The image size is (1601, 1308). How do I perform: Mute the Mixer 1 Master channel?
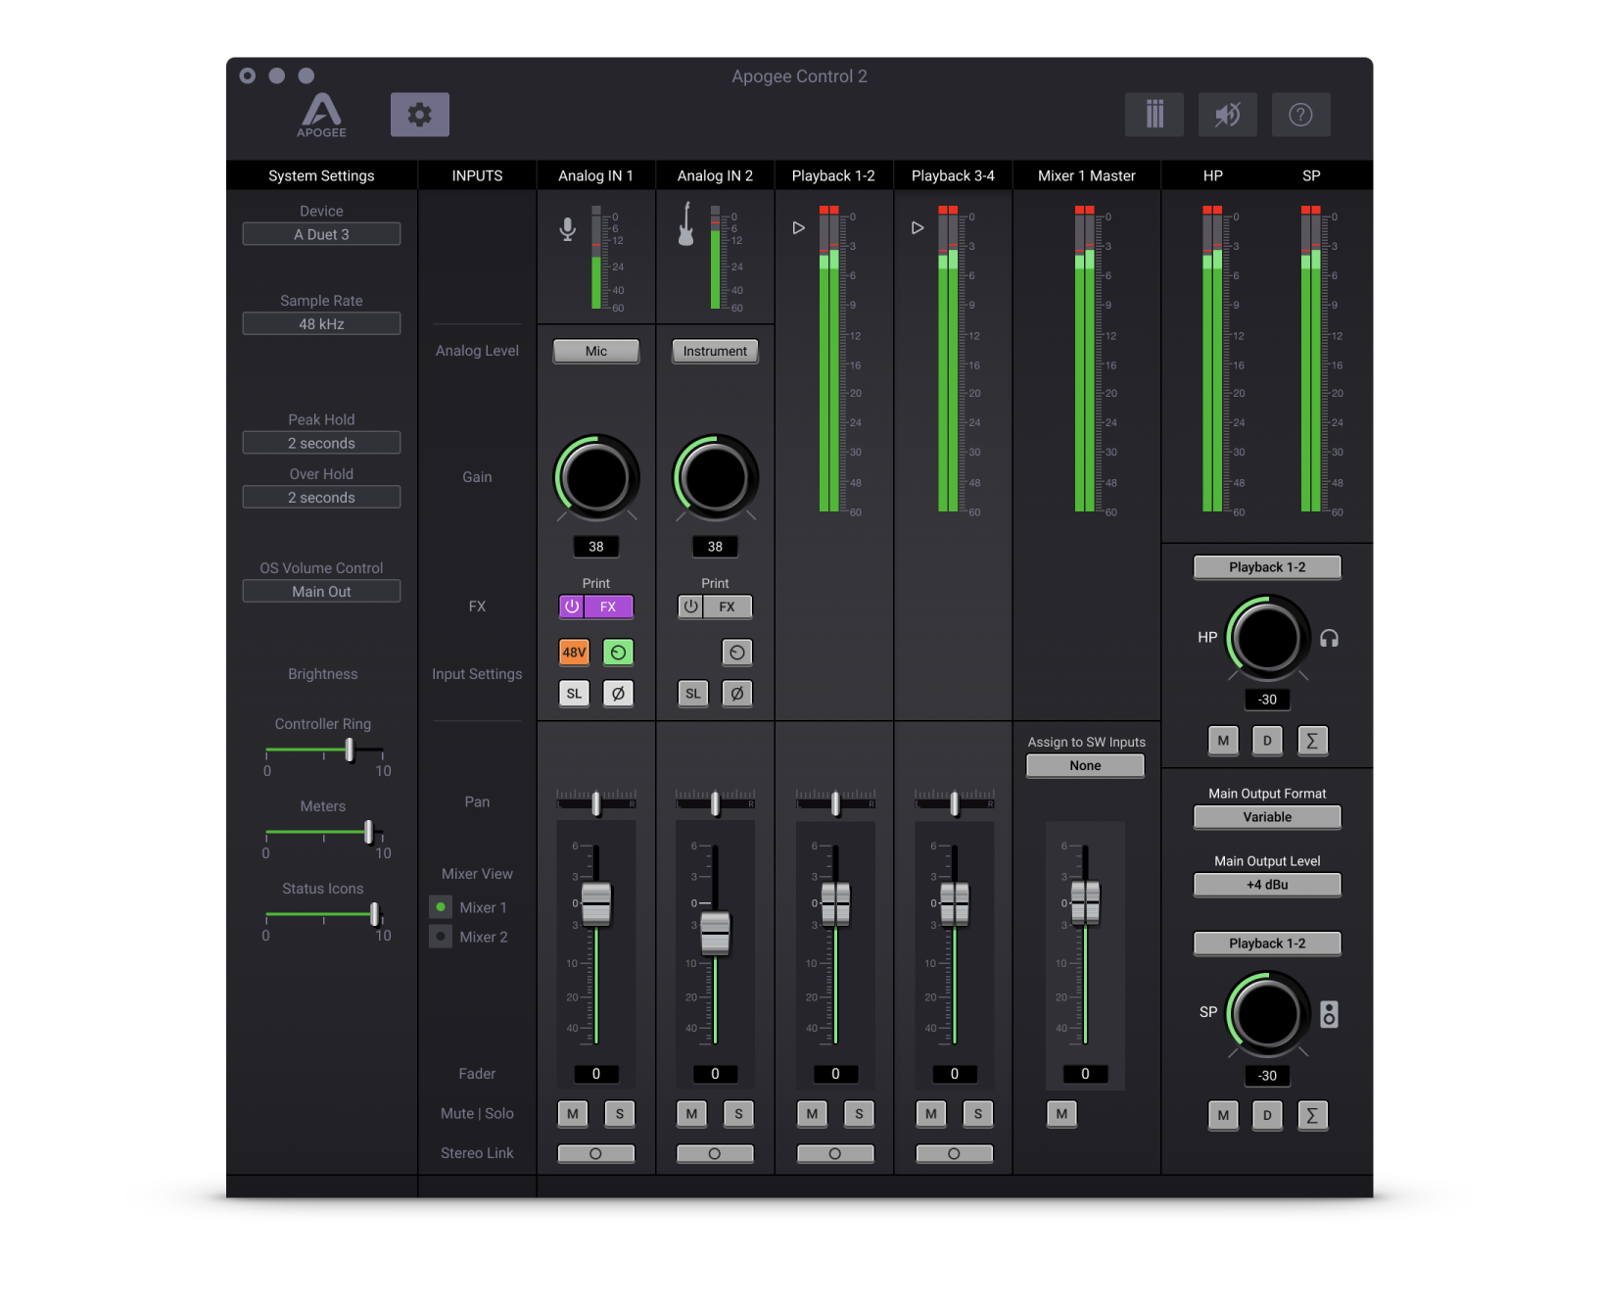(1061, 1113)
